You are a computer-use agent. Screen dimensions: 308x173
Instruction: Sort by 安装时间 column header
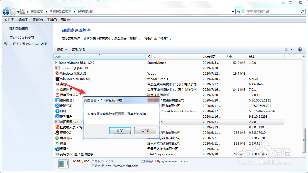click(213, 57)
